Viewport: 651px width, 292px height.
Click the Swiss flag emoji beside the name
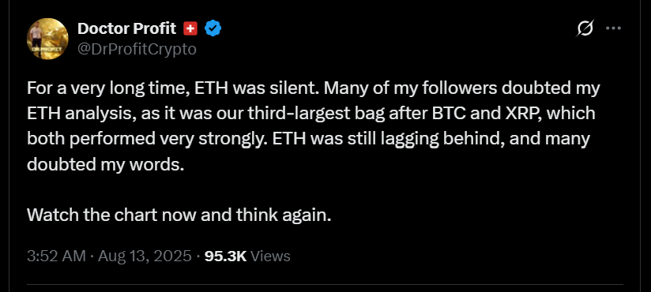click(190, 28)
